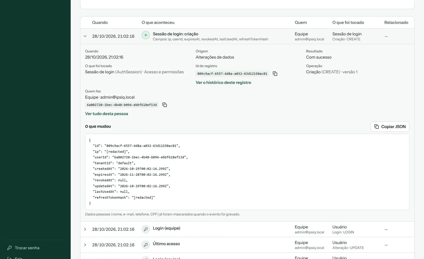Click the Com sucesso result value

pos(319,57)
